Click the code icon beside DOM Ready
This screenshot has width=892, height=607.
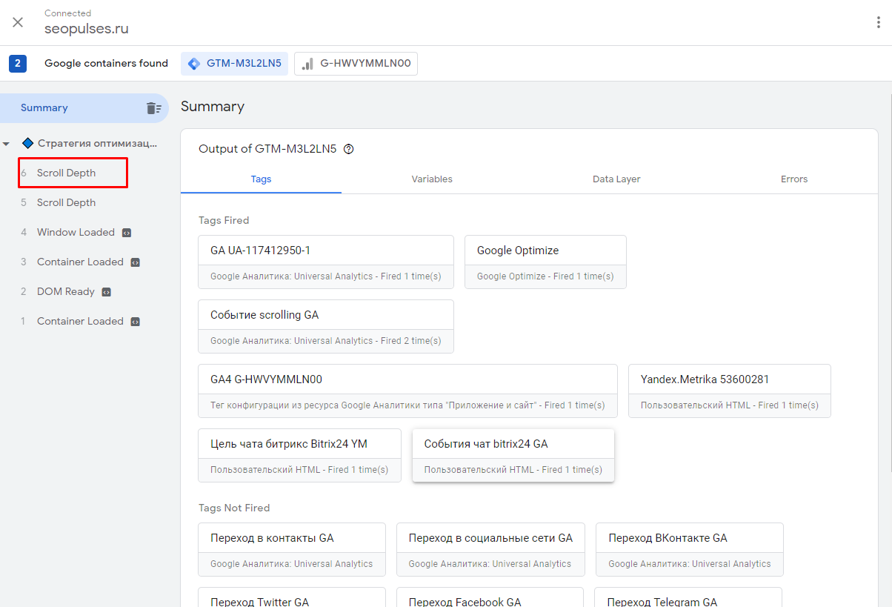pyautogui.click(x=107, y=292)
